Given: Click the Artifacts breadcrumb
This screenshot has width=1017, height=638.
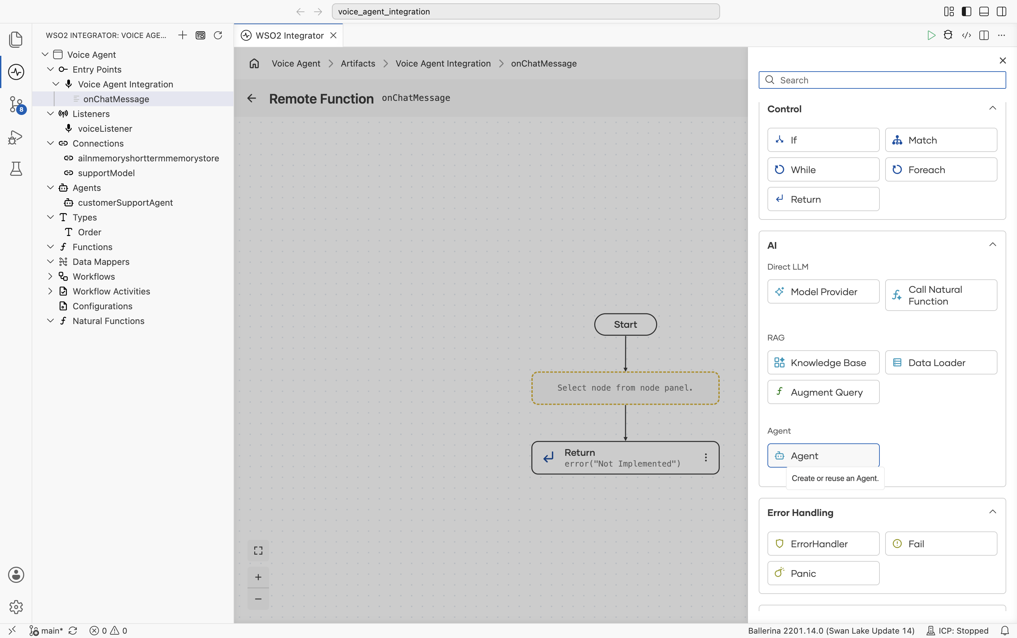Looking at the screenshot, I should pos(357,63).
